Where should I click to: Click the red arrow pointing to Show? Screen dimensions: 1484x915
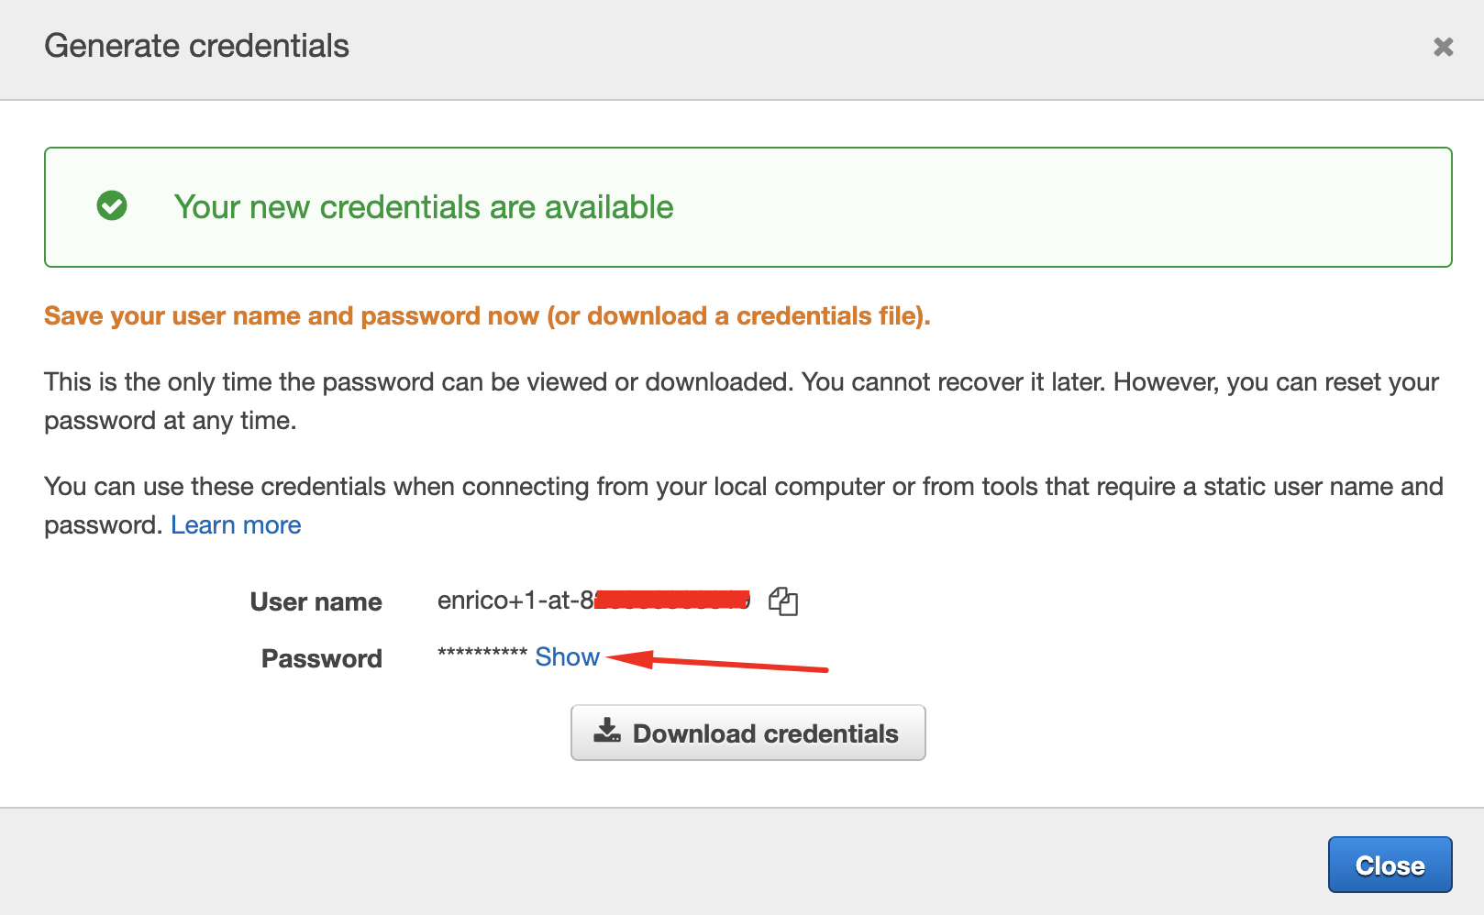pos(717,660)
